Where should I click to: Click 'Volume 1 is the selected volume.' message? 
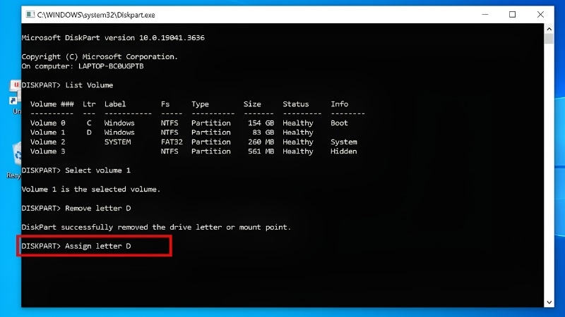pos(91,189)
